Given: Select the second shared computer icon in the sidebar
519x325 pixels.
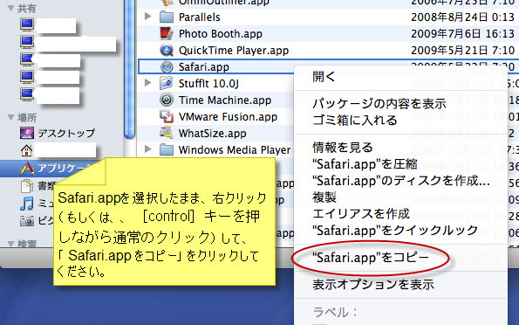Looking at the screenshot, I should coord(27,42).
